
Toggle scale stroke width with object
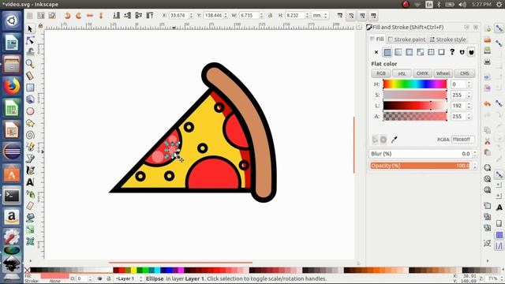[x=340, y=16]
